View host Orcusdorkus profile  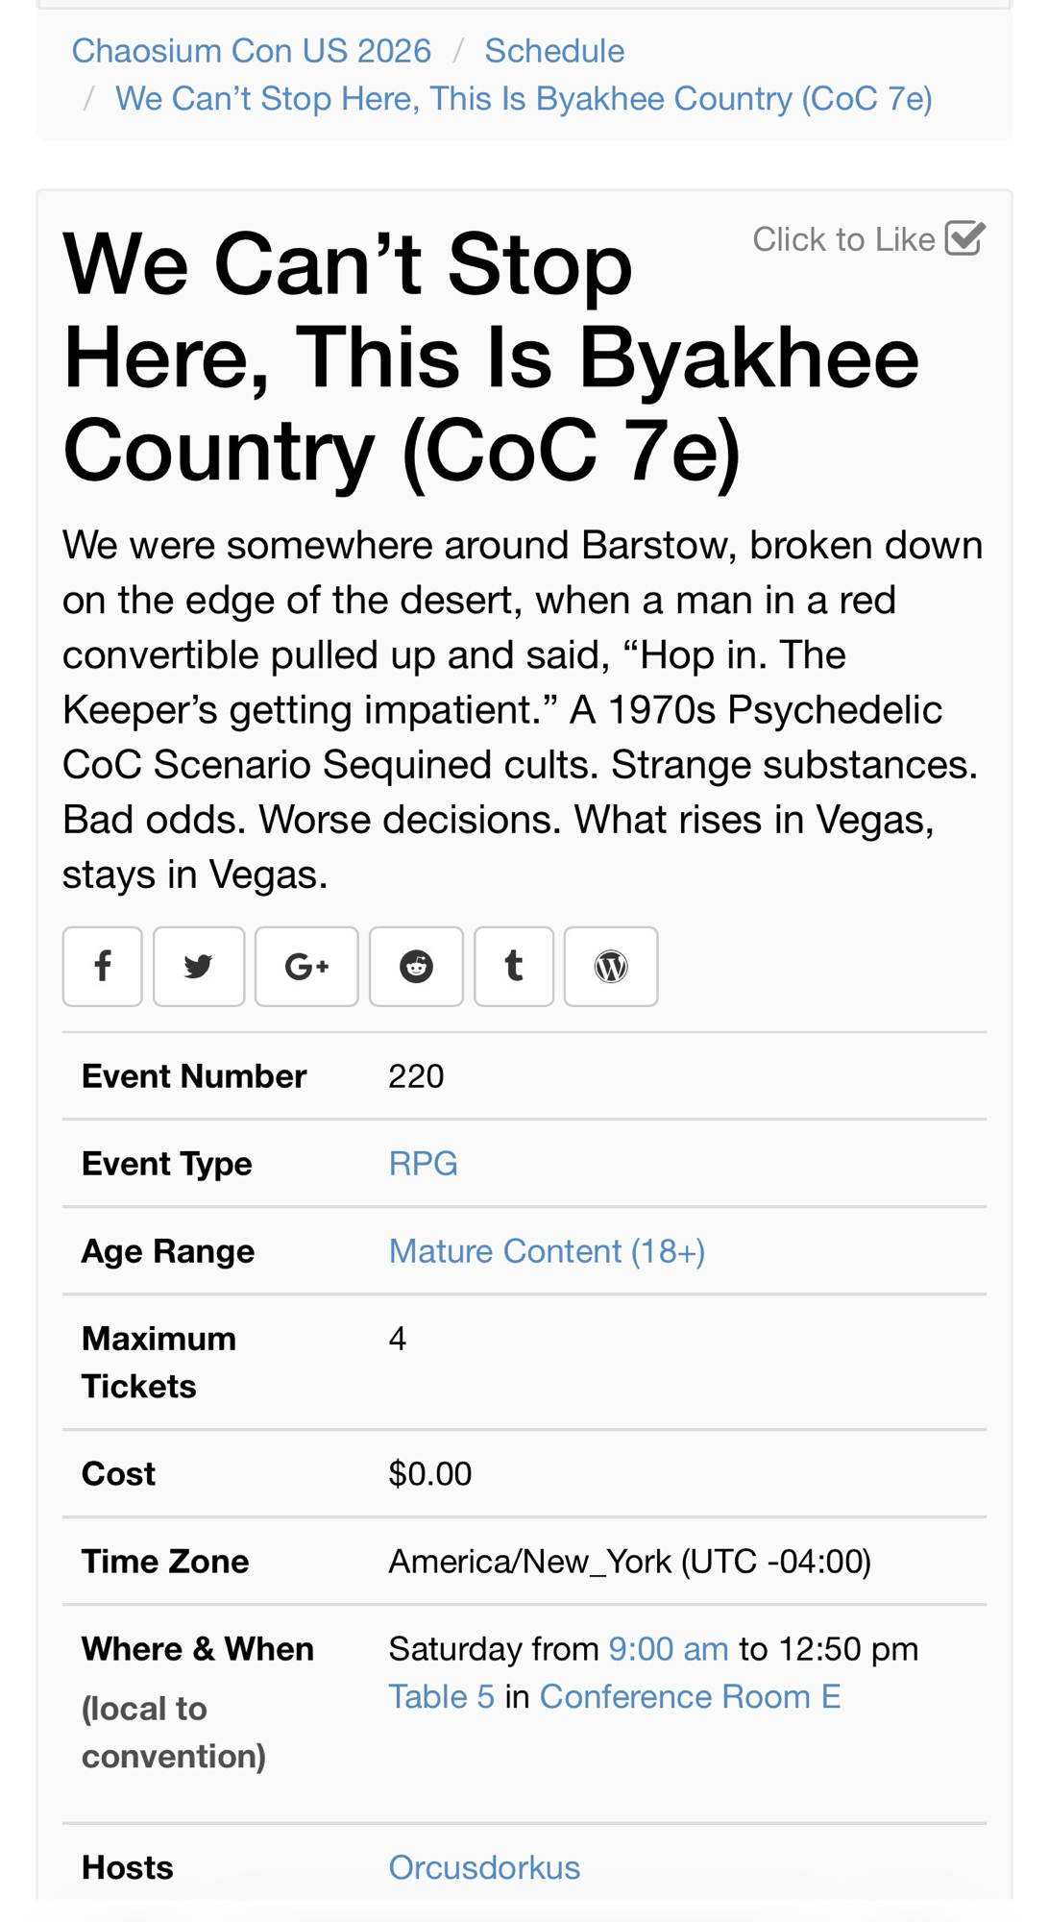(x=484, y=1868)
